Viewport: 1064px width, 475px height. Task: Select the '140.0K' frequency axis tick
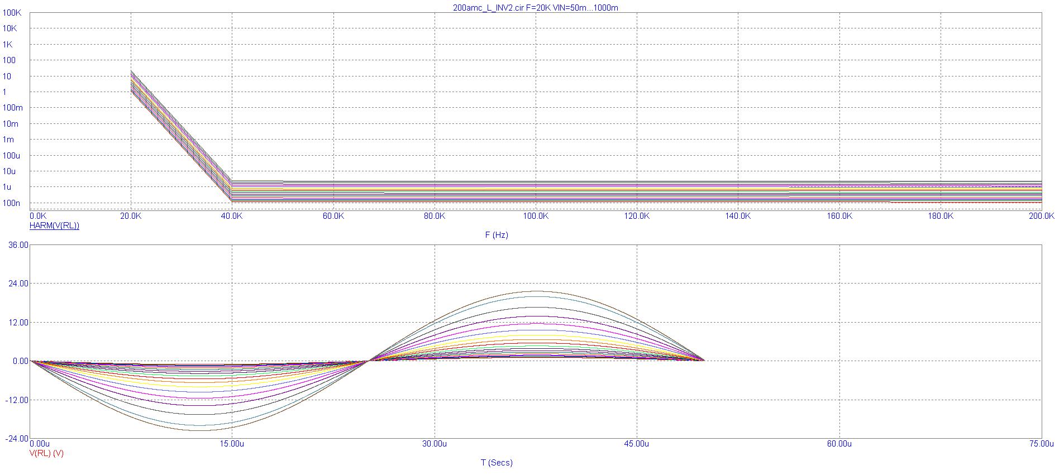(x=738, y=215)
